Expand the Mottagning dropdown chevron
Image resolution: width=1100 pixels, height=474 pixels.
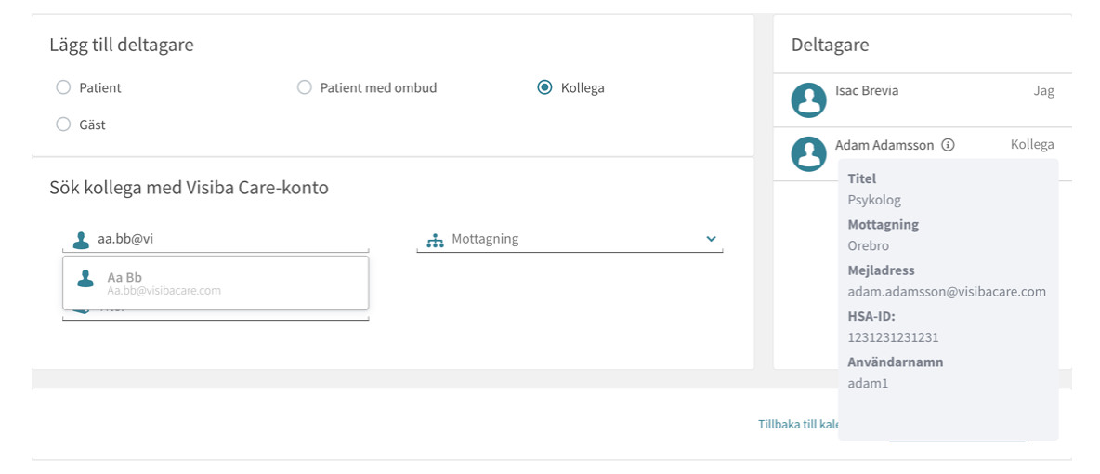point(712,239)
